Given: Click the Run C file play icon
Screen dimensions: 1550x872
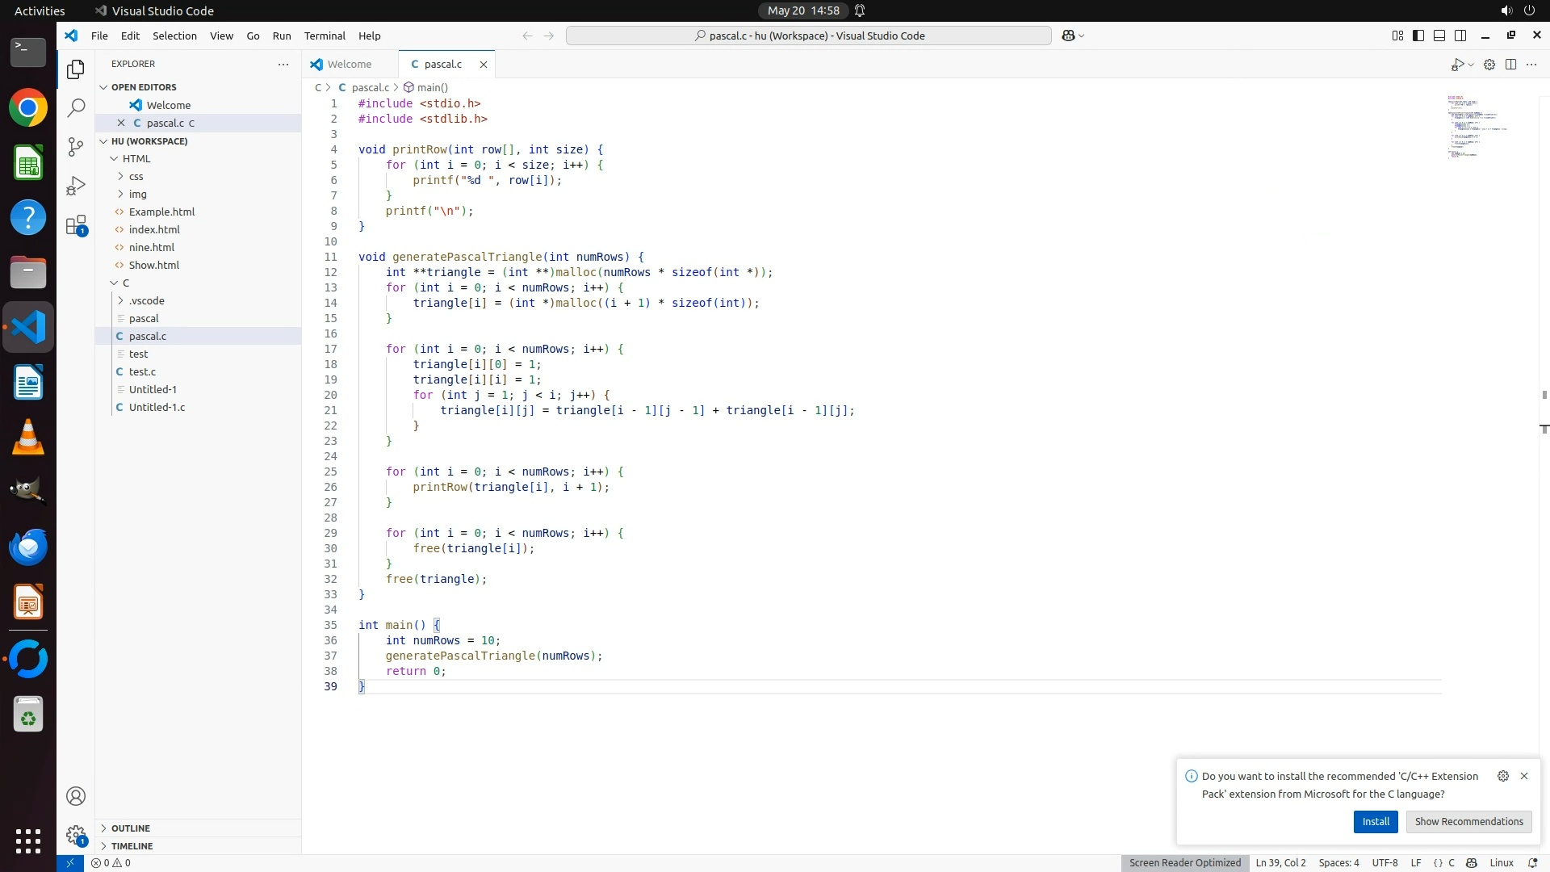Looking at the screenshot, I should click(x=1457, y=65).
